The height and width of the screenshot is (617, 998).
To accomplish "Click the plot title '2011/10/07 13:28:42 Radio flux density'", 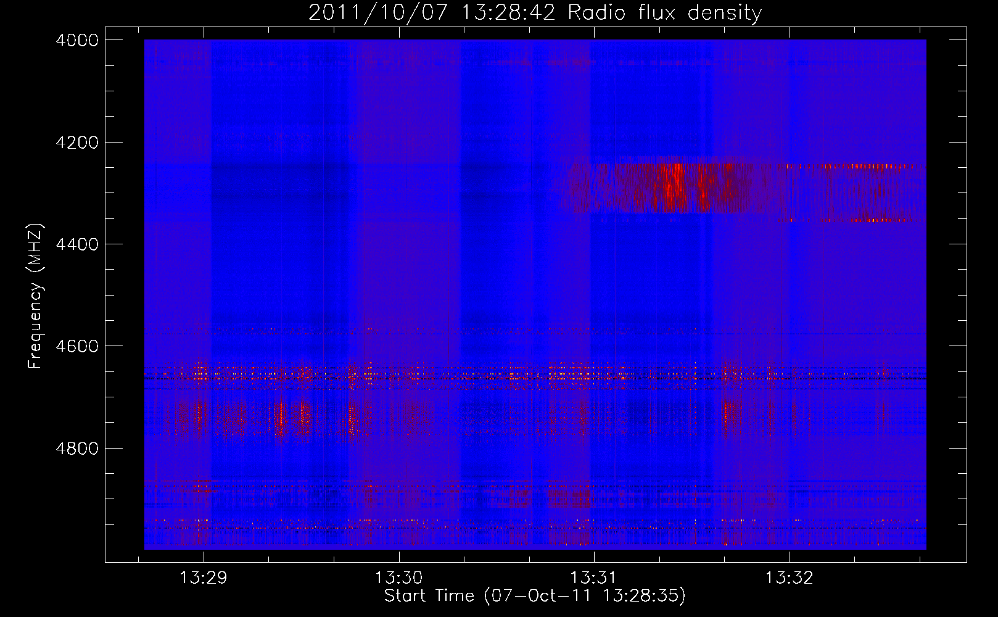I will tap(535, 12).
